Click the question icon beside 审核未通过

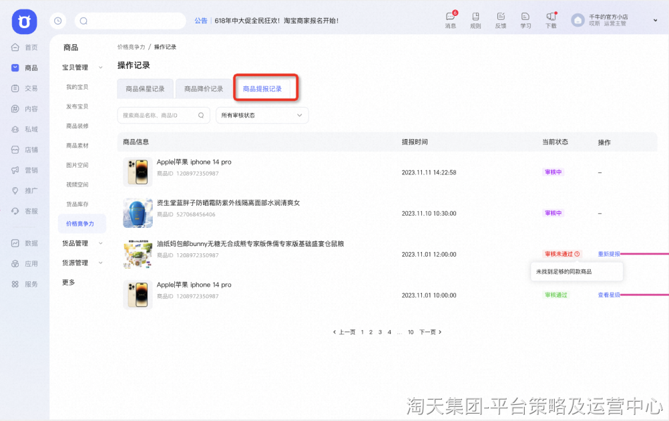tap(577, 254)
